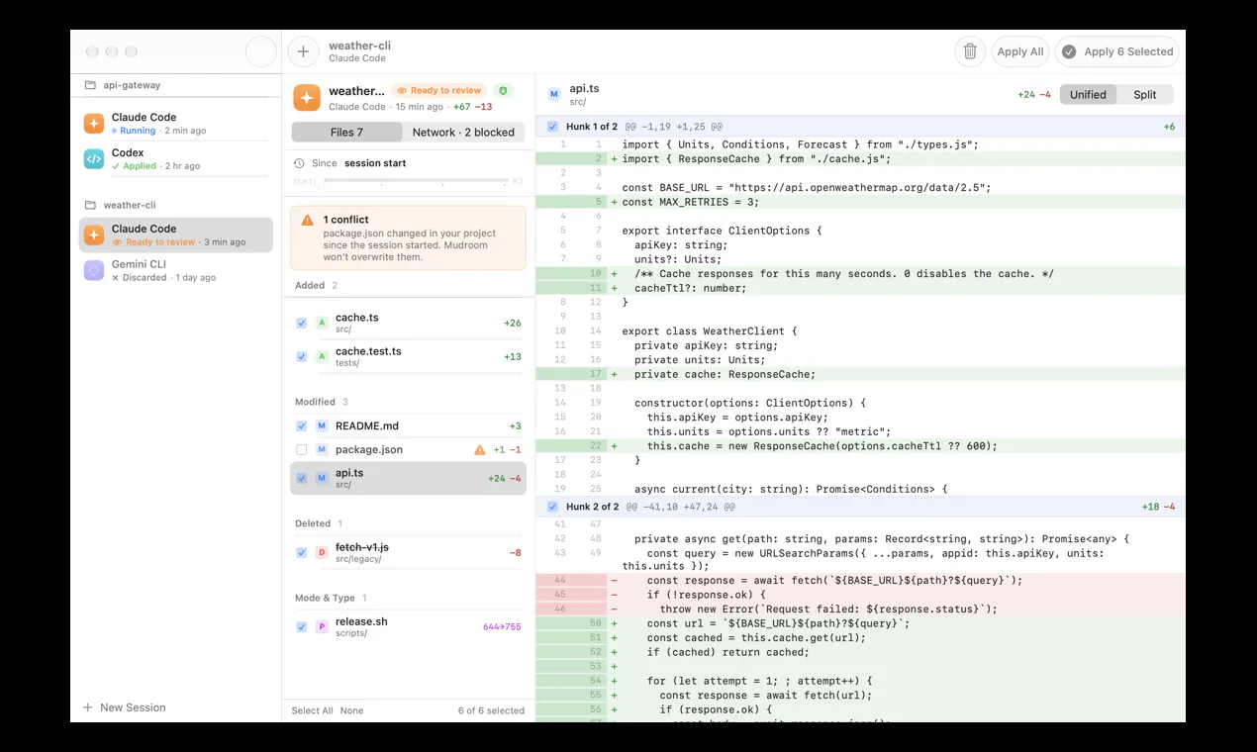Click None to deselect all files
1257x752 pixels.
(x=351, y=710)
